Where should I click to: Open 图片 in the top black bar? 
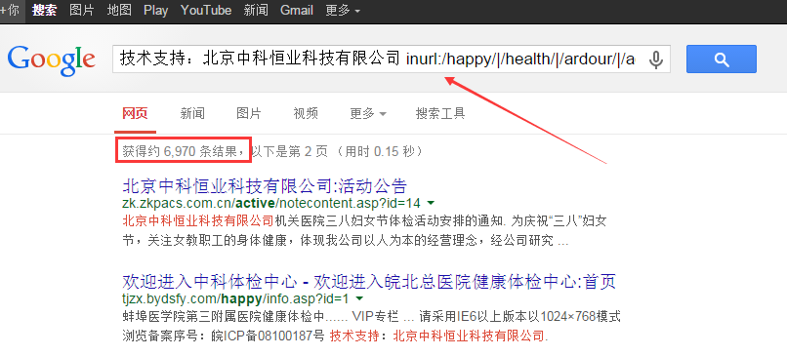pyautogui.click(x=82, y=10)
